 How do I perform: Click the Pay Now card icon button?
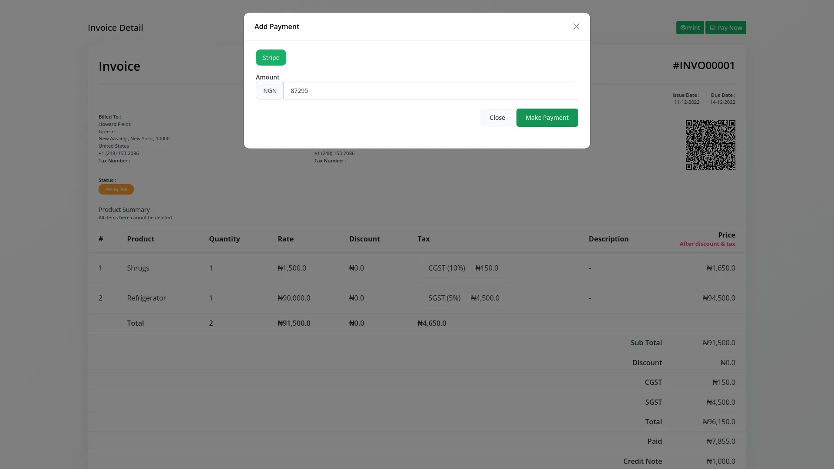tap(725, 28)
